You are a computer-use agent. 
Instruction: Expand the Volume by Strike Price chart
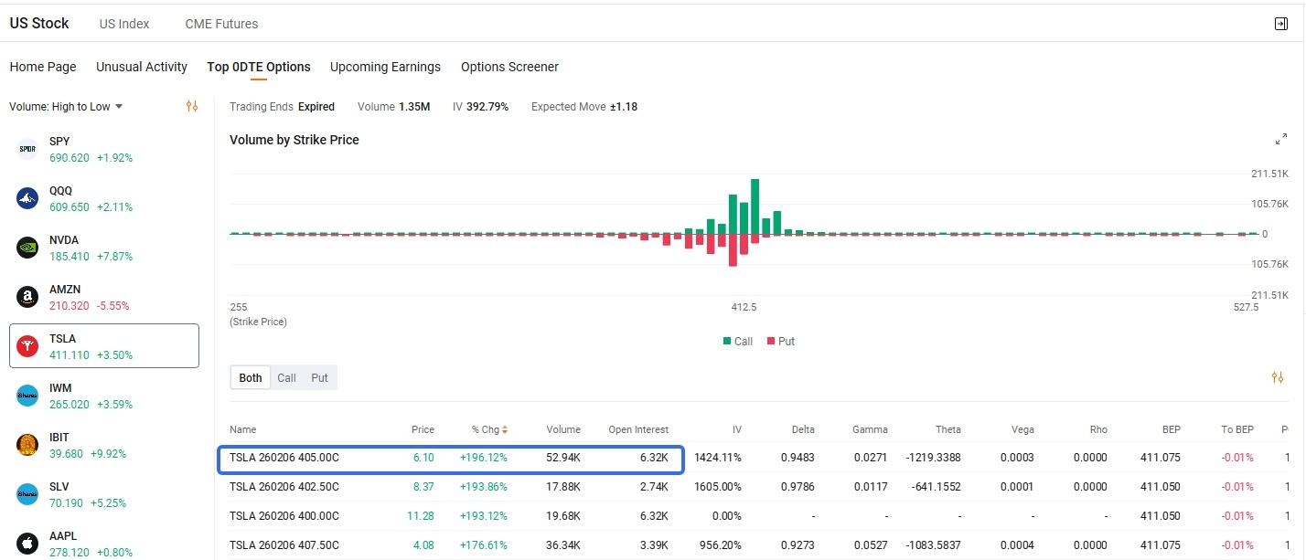coord(1280,140)
